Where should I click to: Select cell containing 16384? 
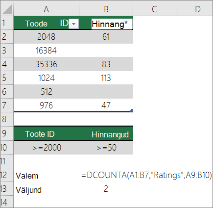click(47, 51)
